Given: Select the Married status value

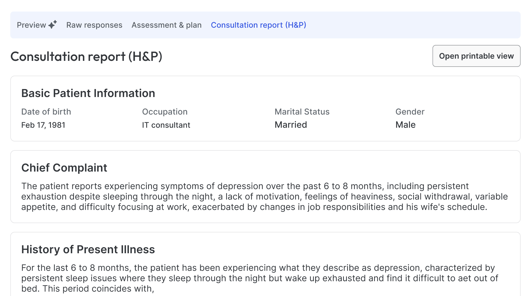Looking at the screenshot, I should (x=291, y=125).
